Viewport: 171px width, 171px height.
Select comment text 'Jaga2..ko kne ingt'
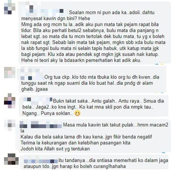pos(56,107)
